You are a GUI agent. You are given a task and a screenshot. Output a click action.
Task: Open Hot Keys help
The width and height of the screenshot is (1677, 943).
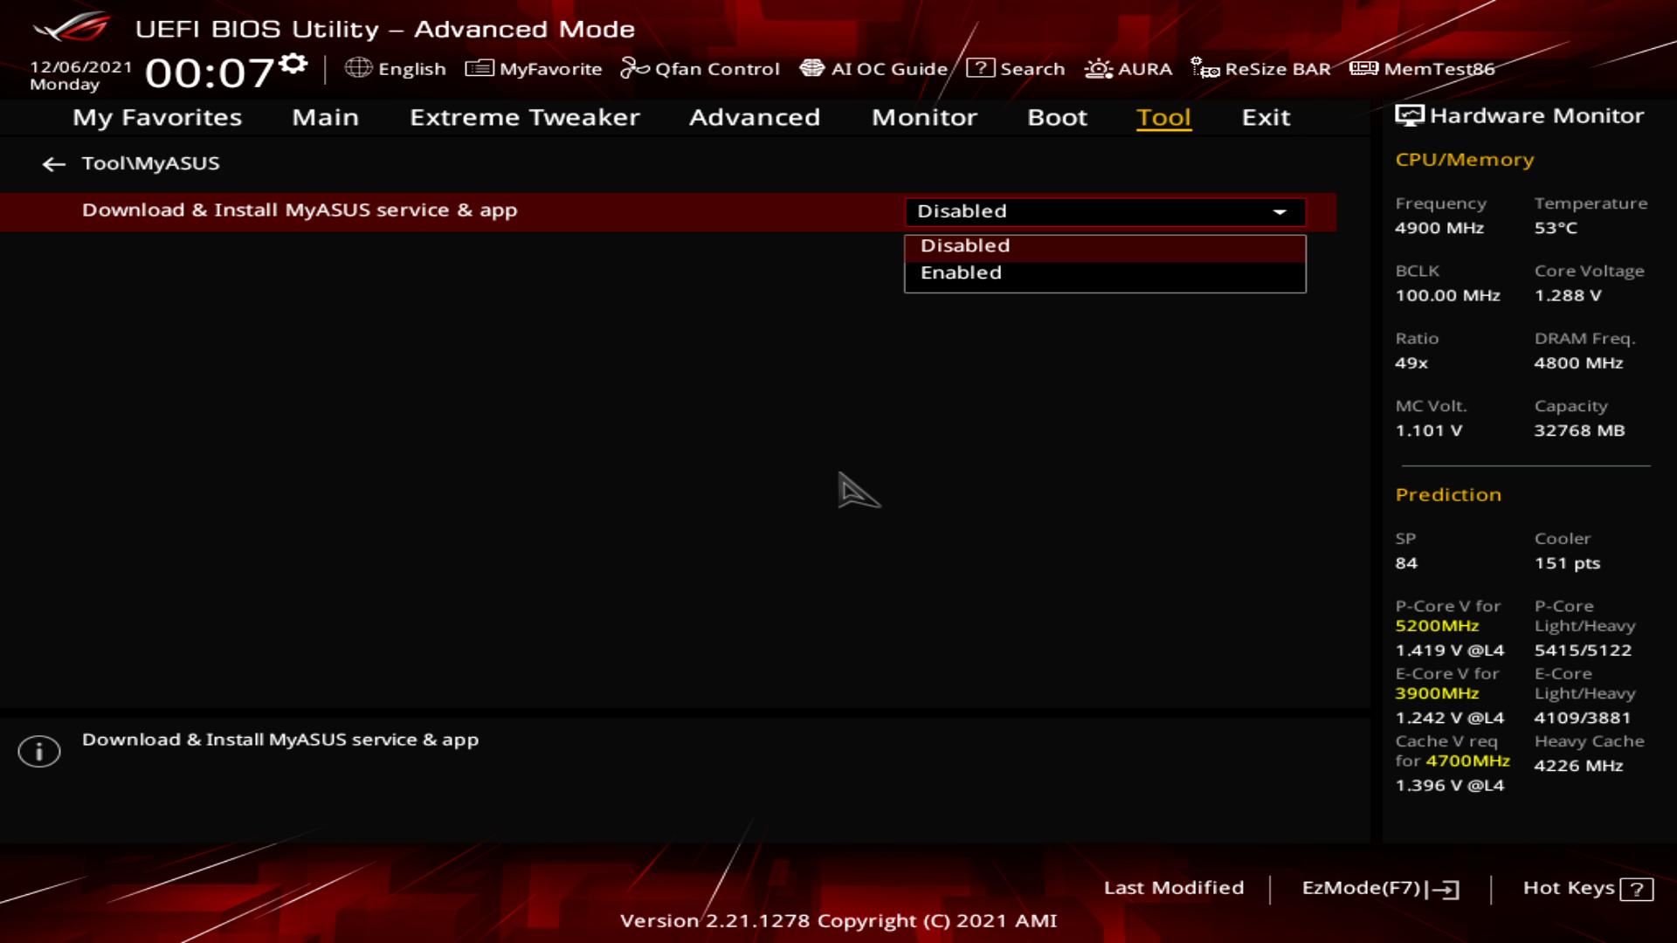[x=1587, y=888]
